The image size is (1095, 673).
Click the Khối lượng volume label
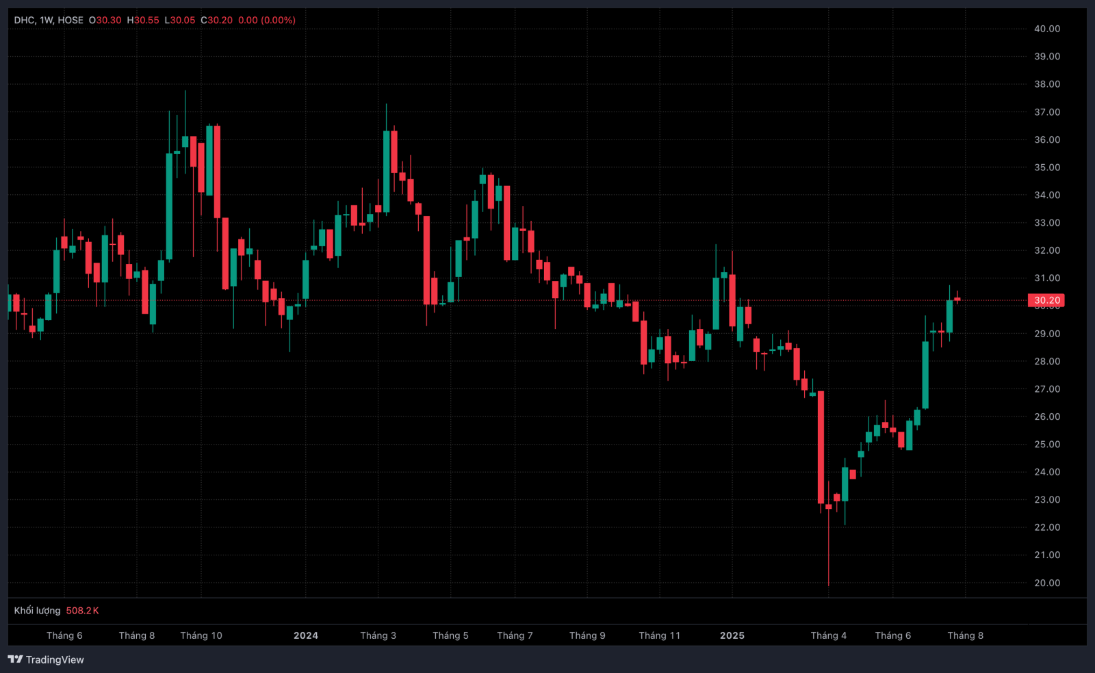click(37, 611)
